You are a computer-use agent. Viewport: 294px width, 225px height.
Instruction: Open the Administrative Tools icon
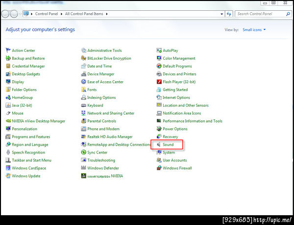83,50
